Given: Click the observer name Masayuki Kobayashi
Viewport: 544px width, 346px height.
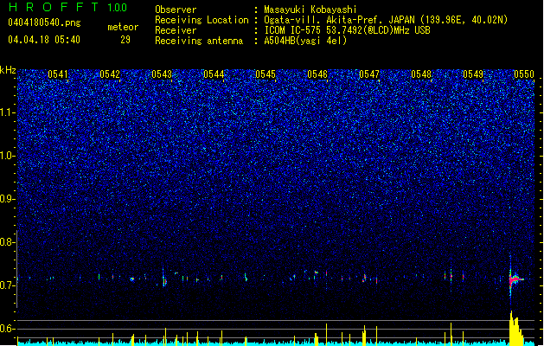Looking at the screenshot, I should [310, 10].
